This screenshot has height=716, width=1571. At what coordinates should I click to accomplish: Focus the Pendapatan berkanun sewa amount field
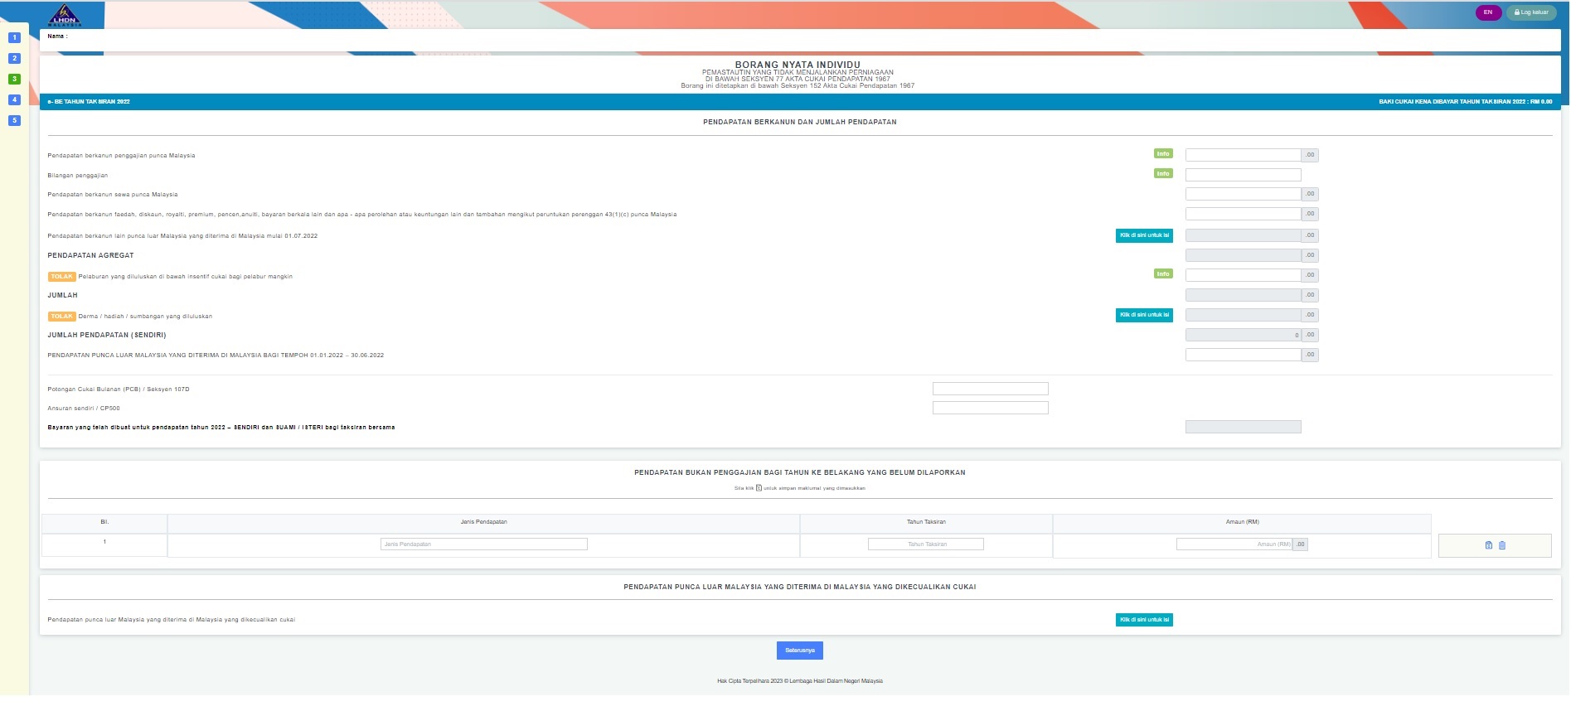pyautogui.click(x=1243, y=194)
